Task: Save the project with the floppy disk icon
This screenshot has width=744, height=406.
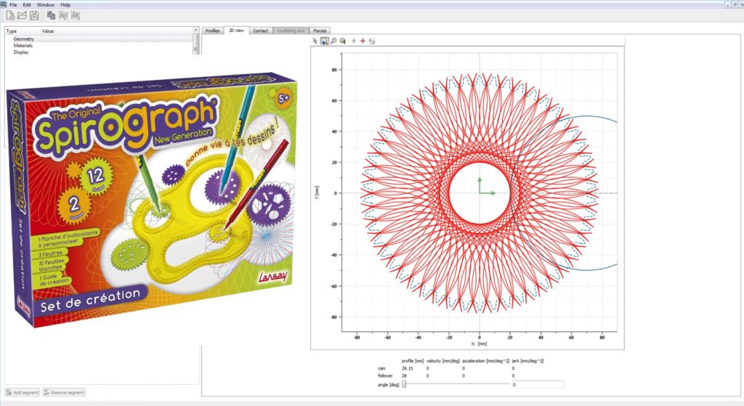Action: coord(33,15)
